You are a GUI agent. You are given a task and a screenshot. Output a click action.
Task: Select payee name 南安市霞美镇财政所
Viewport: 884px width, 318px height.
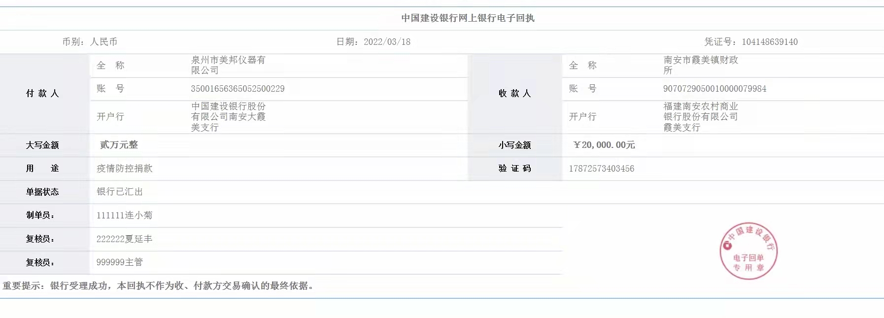(700, 65)
